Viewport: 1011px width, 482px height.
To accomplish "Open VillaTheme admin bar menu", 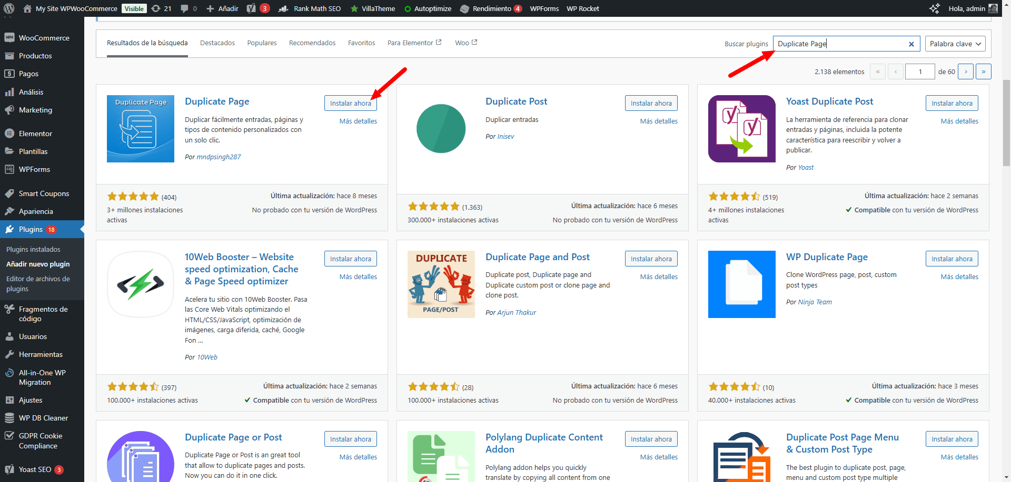I will click(373, 8).
